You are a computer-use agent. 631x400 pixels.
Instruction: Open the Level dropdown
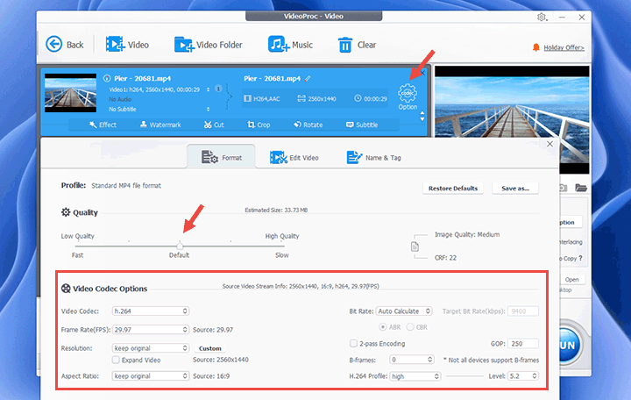pos(523,375)
